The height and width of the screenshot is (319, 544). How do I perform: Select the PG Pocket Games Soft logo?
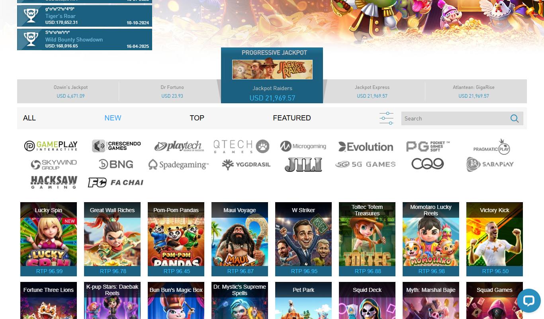(428, 146)
